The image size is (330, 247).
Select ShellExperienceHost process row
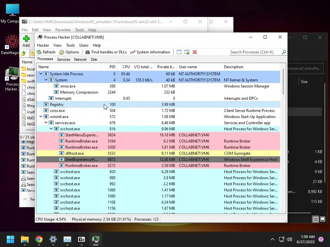point(158,160)
